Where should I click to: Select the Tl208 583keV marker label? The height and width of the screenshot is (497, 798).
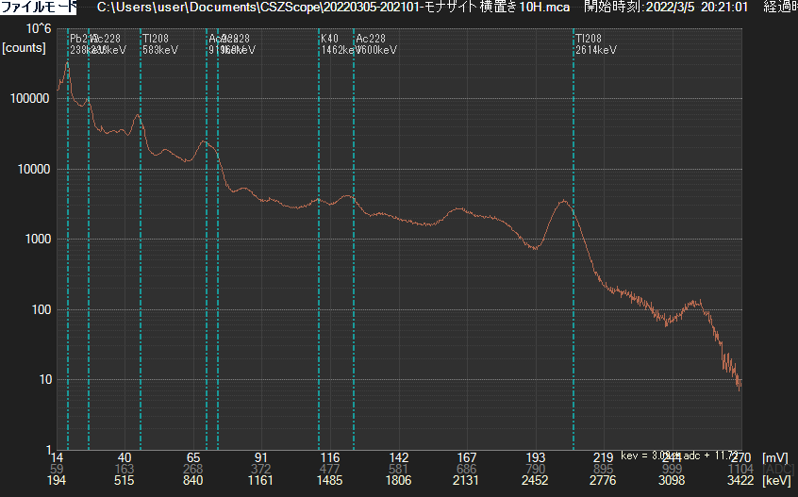(x=159, y=44)
